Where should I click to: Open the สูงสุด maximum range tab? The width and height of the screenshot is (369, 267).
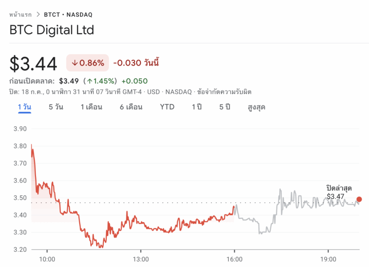tap(257, 107)
